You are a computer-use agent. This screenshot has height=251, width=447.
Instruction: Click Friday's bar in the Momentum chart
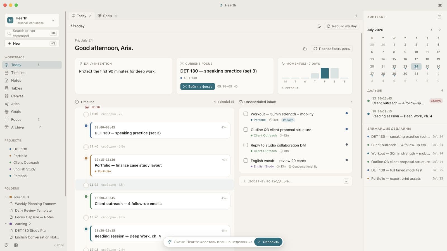point(325,73)
